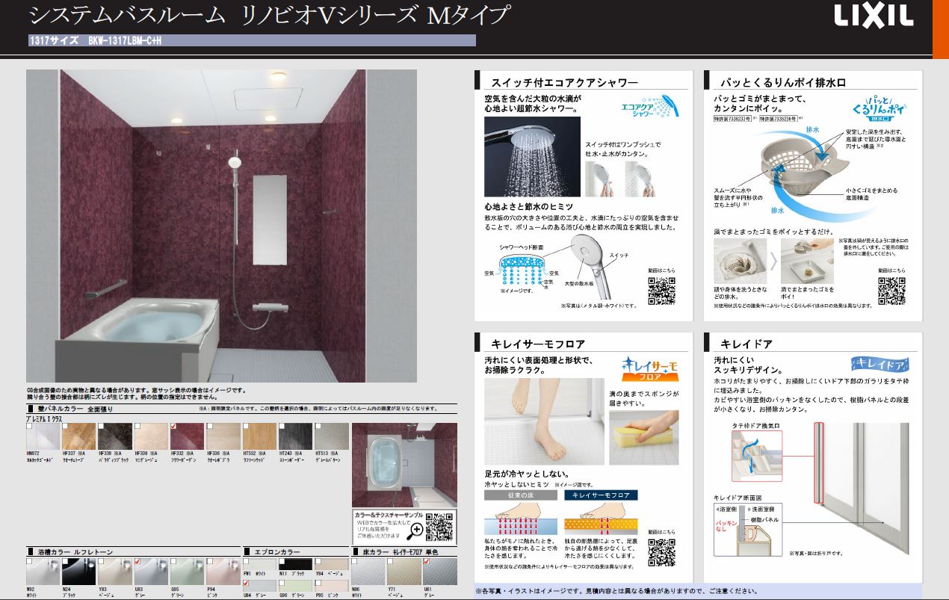Screen dimensions: 949x600
Task: Click the QR code in the エコアクアシャワー section
Action: click(661, 291)
